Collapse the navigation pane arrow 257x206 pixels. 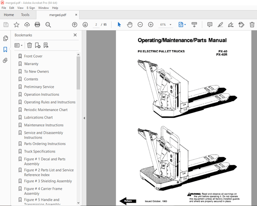[84, 118]
